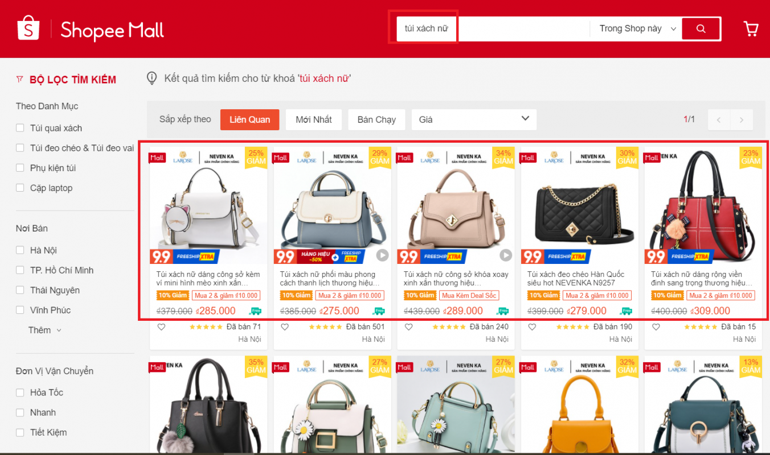This screenshot has width=770, height=455.
Task: Select the Liên Quan sort button
Action: point(249,119)
